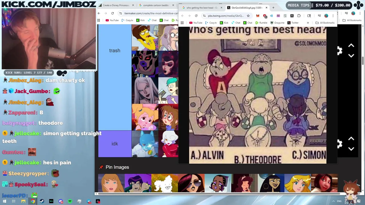Click username babynugget in chat

click(18, 123)
